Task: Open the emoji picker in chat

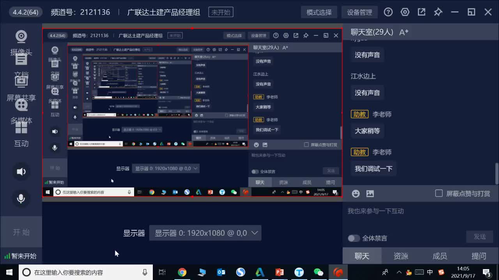Action: [356, 193]
